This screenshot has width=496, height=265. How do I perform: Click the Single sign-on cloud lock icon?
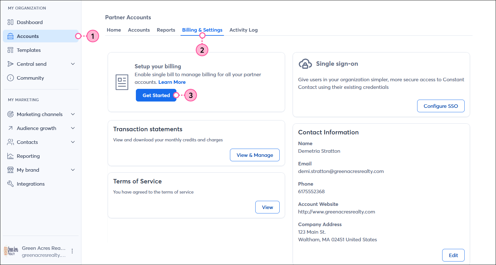pos(305,64)
